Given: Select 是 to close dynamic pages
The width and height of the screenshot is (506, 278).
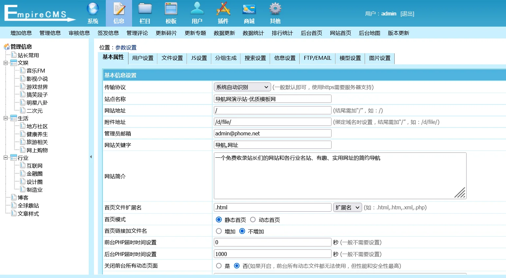Looking at the screenshot, I should point(219,266).
